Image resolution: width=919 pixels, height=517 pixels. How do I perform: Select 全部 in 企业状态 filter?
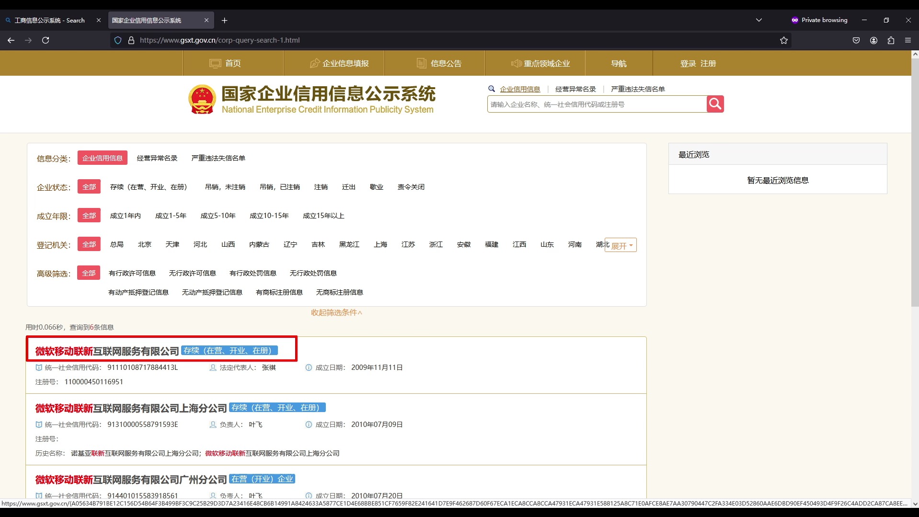click(x=89, y=187)
